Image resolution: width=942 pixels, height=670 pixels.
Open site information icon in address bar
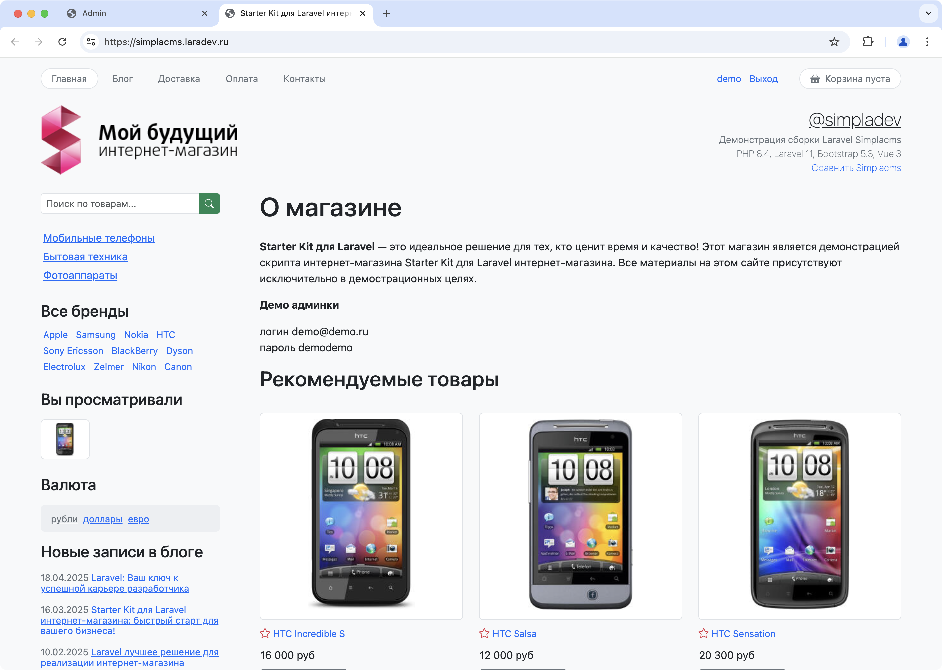pyautogui.click(x=91, y=42)
